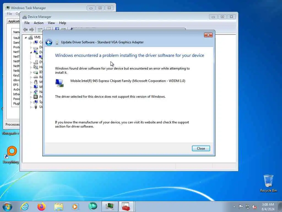This screenshot has width=282, height=212.
Task: Click the muted volume tray icon
Action: click(254, 207)
